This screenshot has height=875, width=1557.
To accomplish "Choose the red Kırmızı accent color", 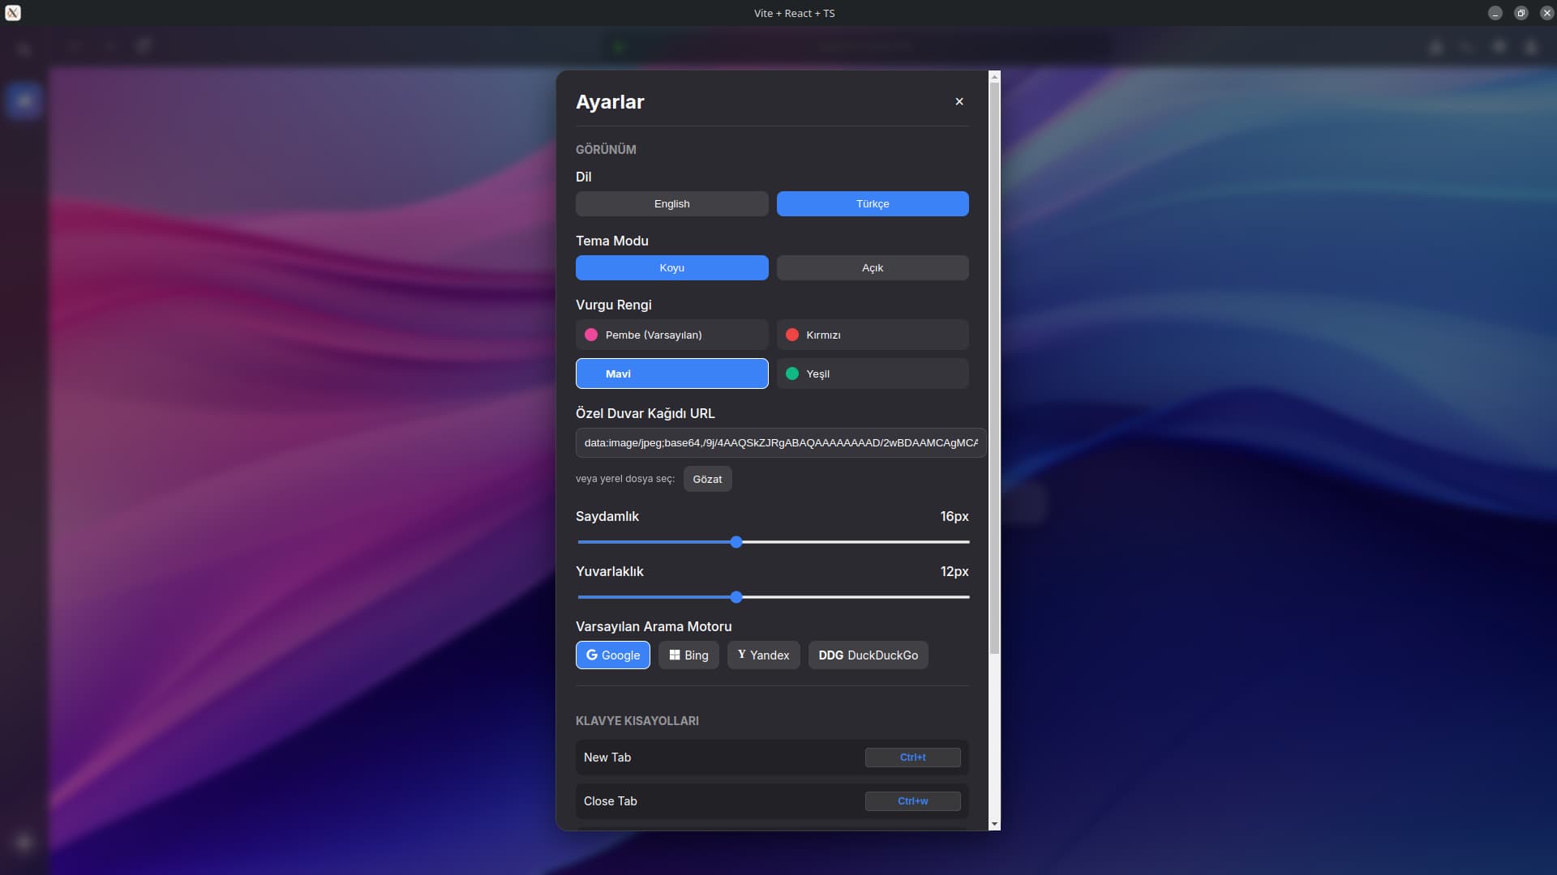I will coord(873,335).
